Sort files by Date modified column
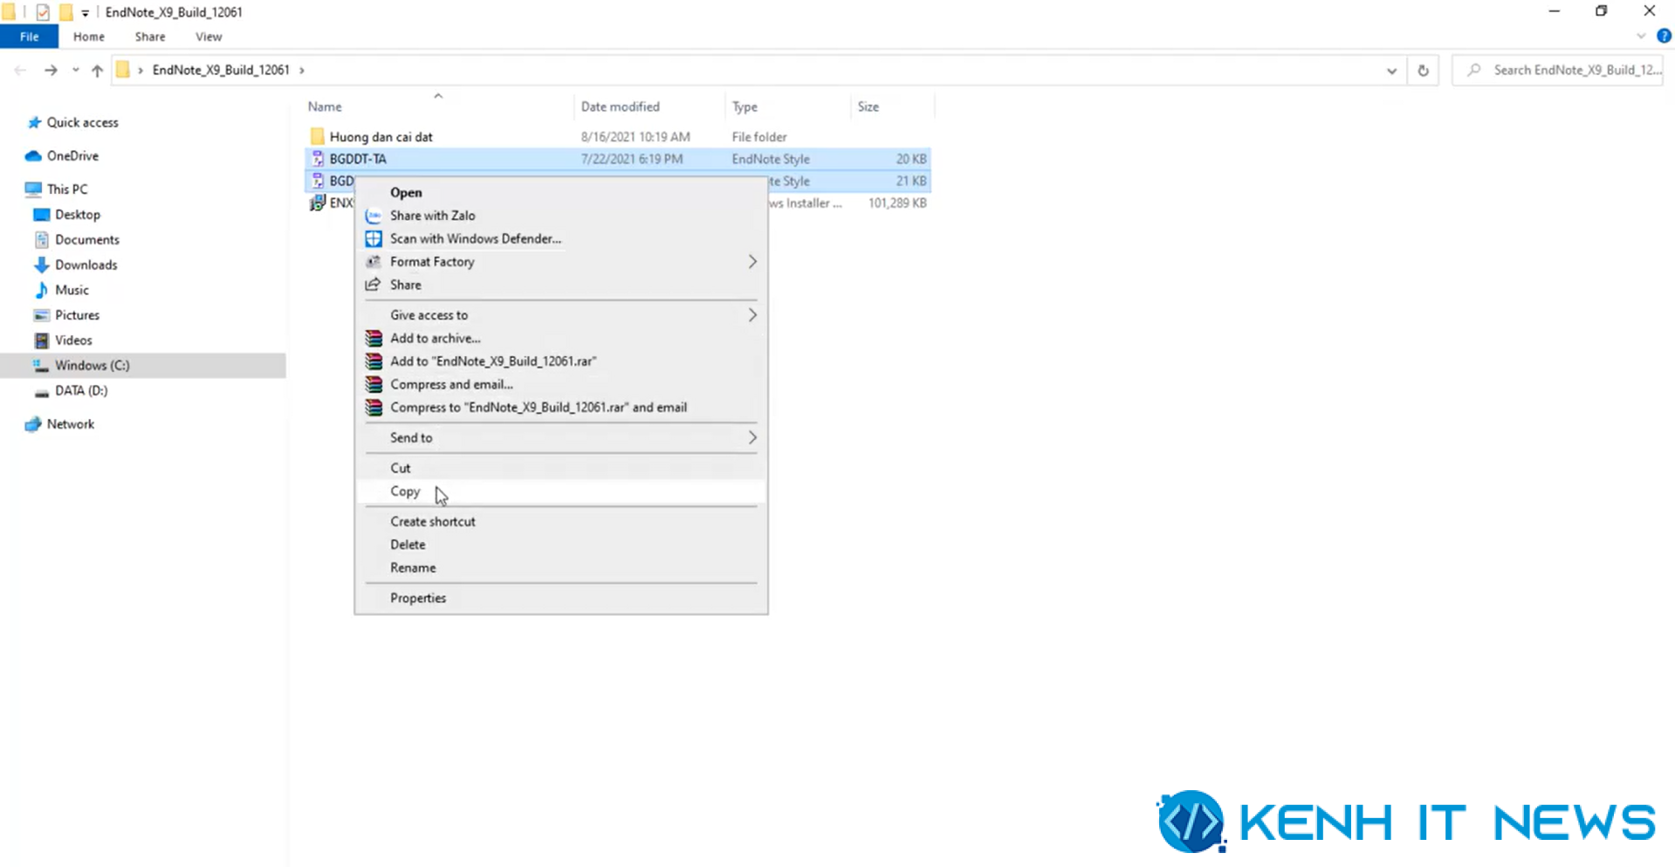This screenshot has width=1675, height=867. click(621, 107)
